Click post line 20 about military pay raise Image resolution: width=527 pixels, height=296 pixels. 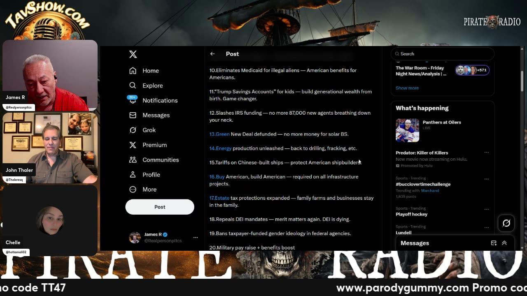coord(252,247)
